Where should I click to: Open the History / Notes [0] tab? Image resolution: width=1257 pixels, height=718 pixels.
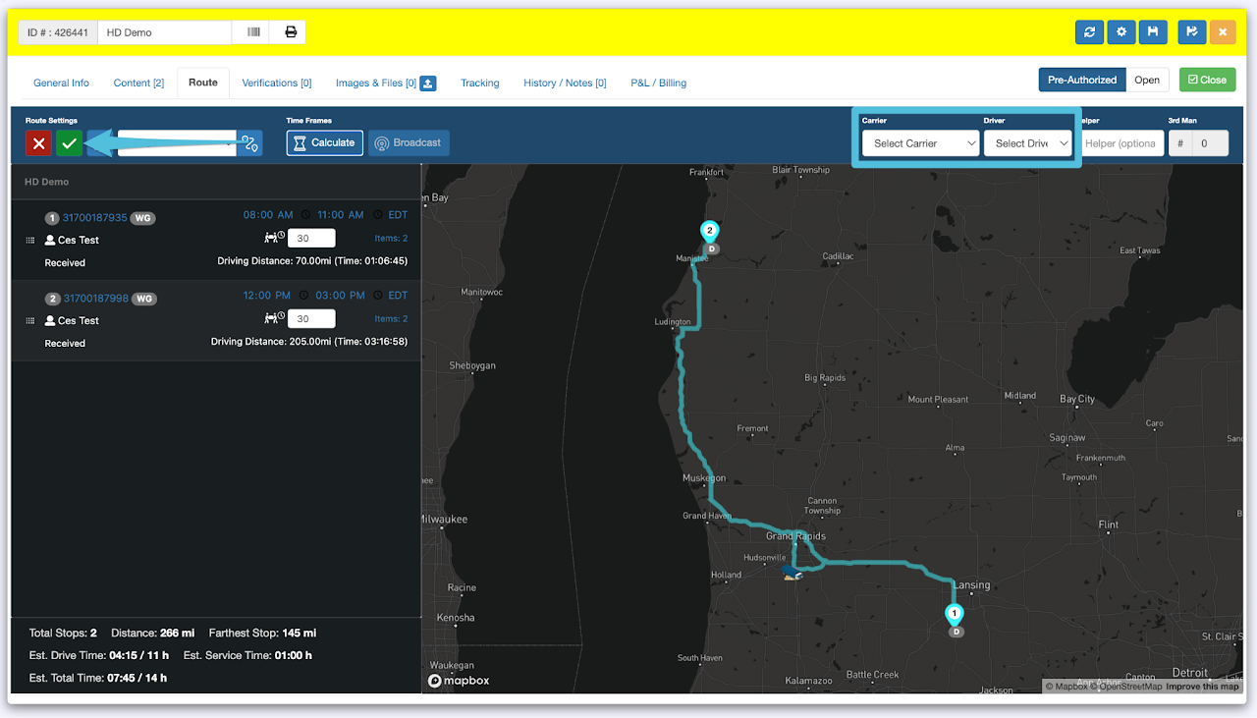[565, 83]
